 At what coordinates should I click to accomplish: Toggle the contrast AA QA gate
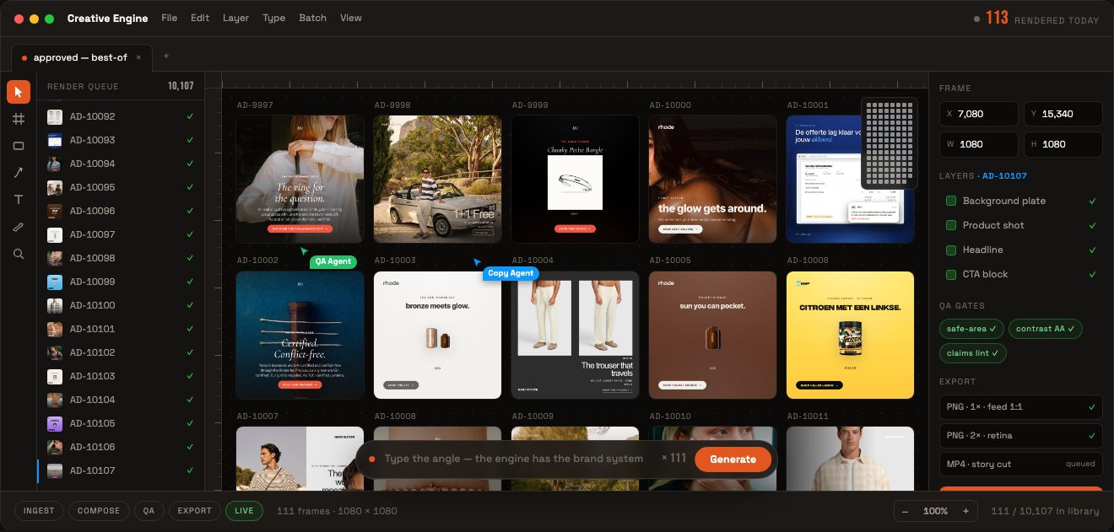(1046, 329)
